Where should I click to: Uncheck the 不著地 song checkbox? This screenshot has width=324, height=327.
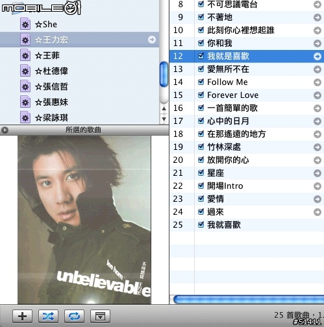pyautogui.click(x=201, y=17)
